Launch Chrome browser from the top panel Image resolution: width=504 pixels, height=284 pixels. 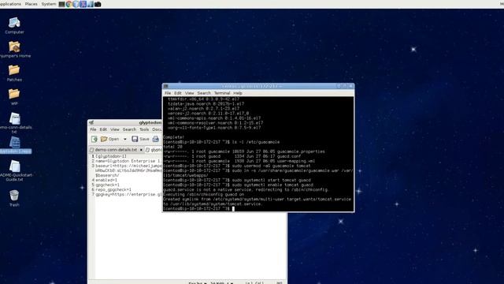[x=69, y=4]
